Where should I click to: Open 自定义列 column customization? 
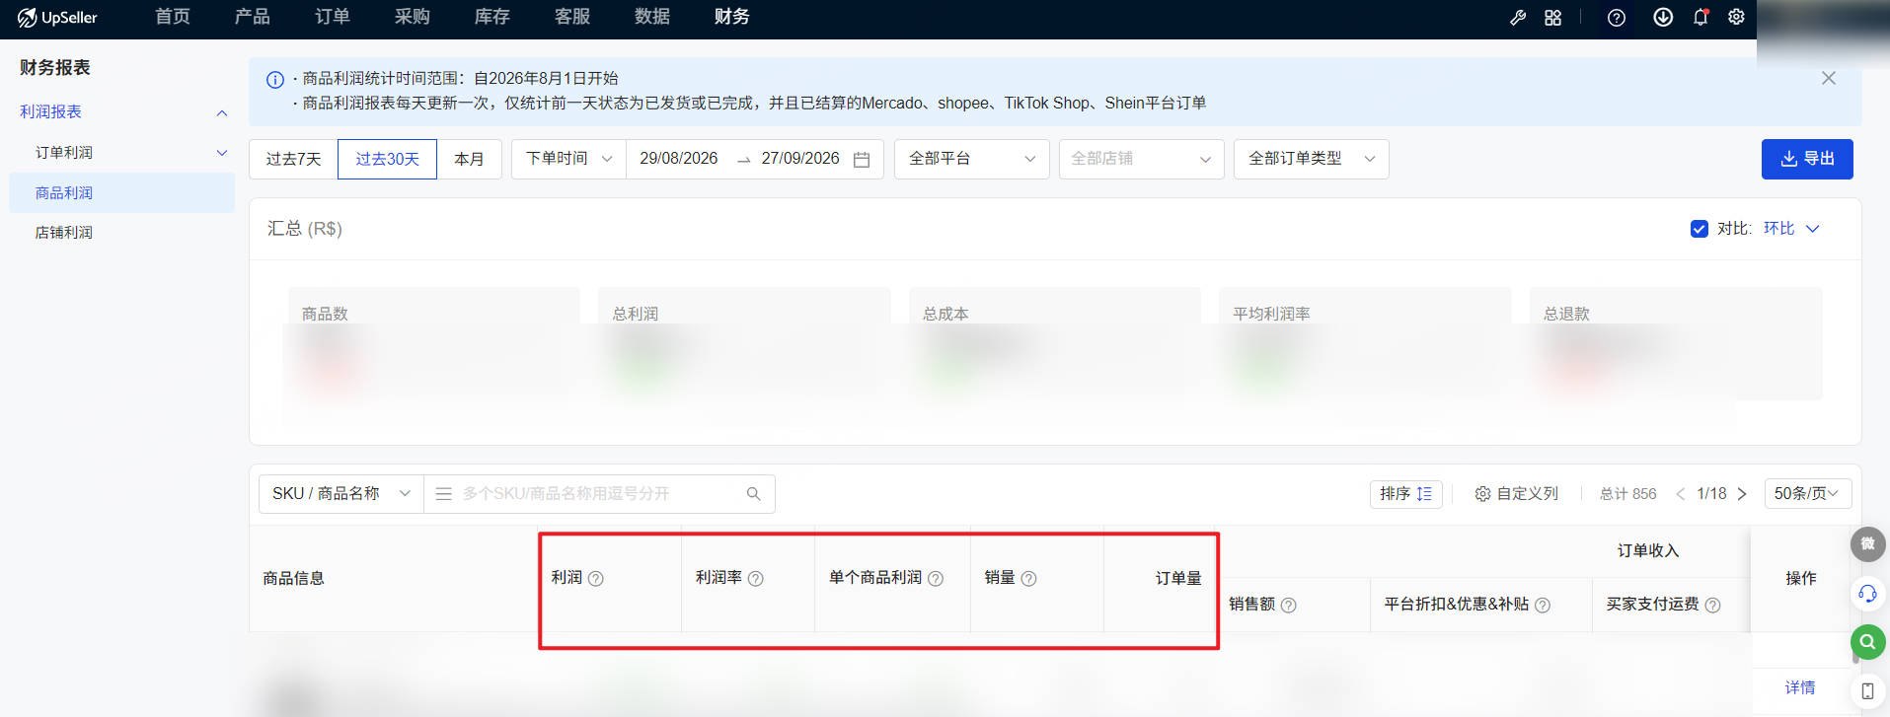pos(1516,494)
